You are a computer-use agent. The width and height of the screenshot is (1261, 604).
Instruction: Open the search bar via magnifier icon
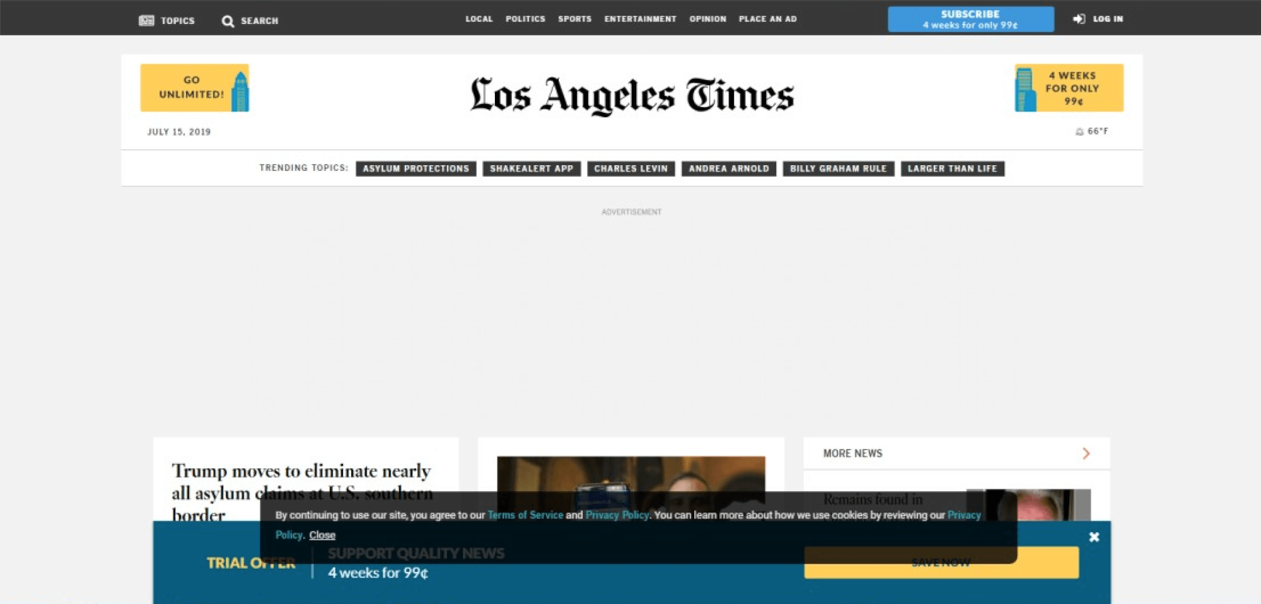point(227,20)
